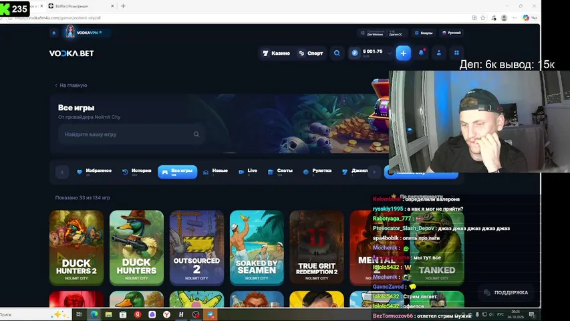This screenshot has height=321, width=570.
Task: Select the Рулетка tab
Action: [317, 172]
